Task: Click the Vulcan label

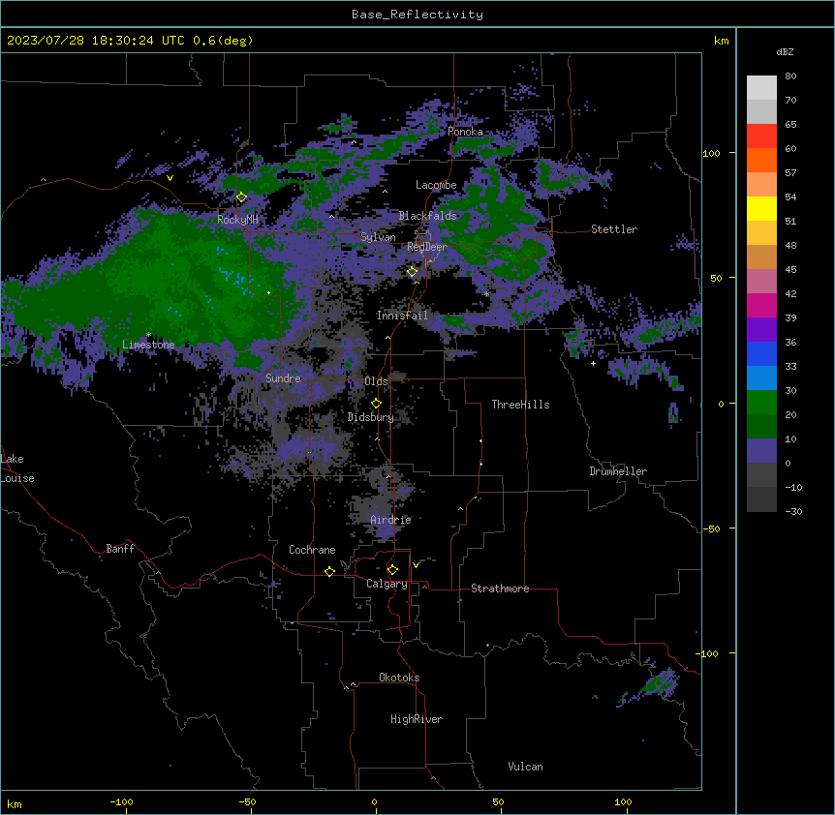Action: pos(526,767)
